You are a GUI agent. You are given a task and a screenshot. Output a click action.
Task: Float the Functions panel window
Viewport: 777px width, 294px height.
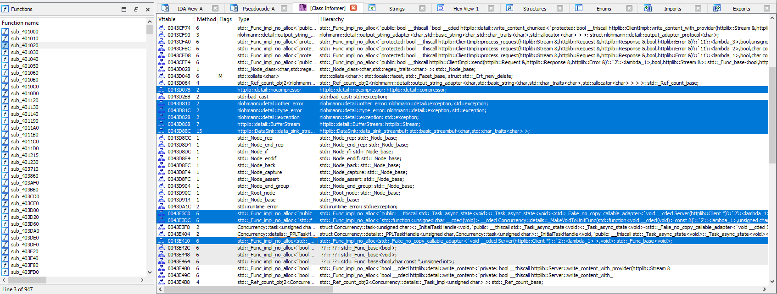coord(136,9)
